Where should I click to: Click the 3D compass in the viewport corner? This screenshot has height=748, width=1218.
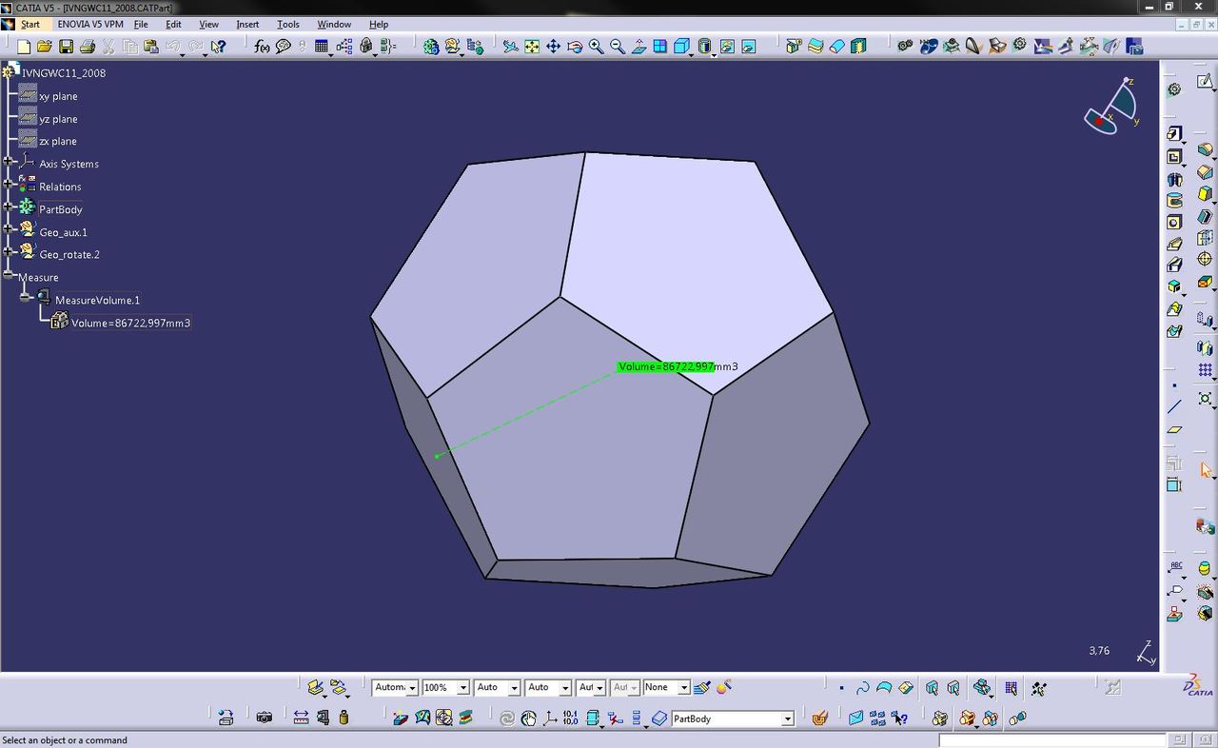(x=1111, y=107)
